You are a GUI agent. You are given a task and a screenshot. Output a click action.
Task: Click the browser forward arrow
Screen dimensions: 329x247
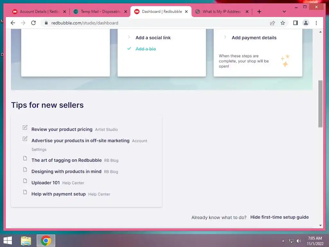pyautogui.click(x=23, y=23)
